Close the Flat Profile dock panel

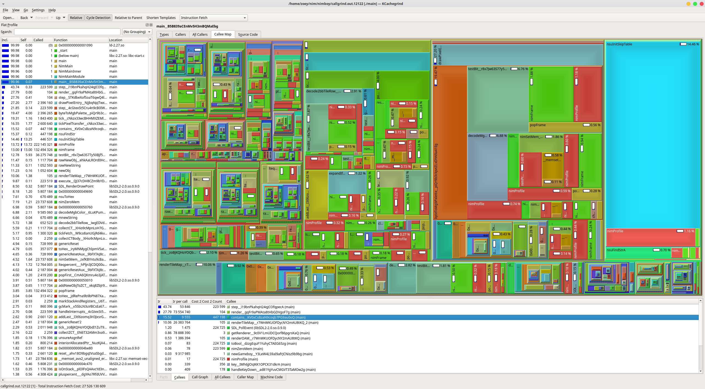tap(151, 25)
